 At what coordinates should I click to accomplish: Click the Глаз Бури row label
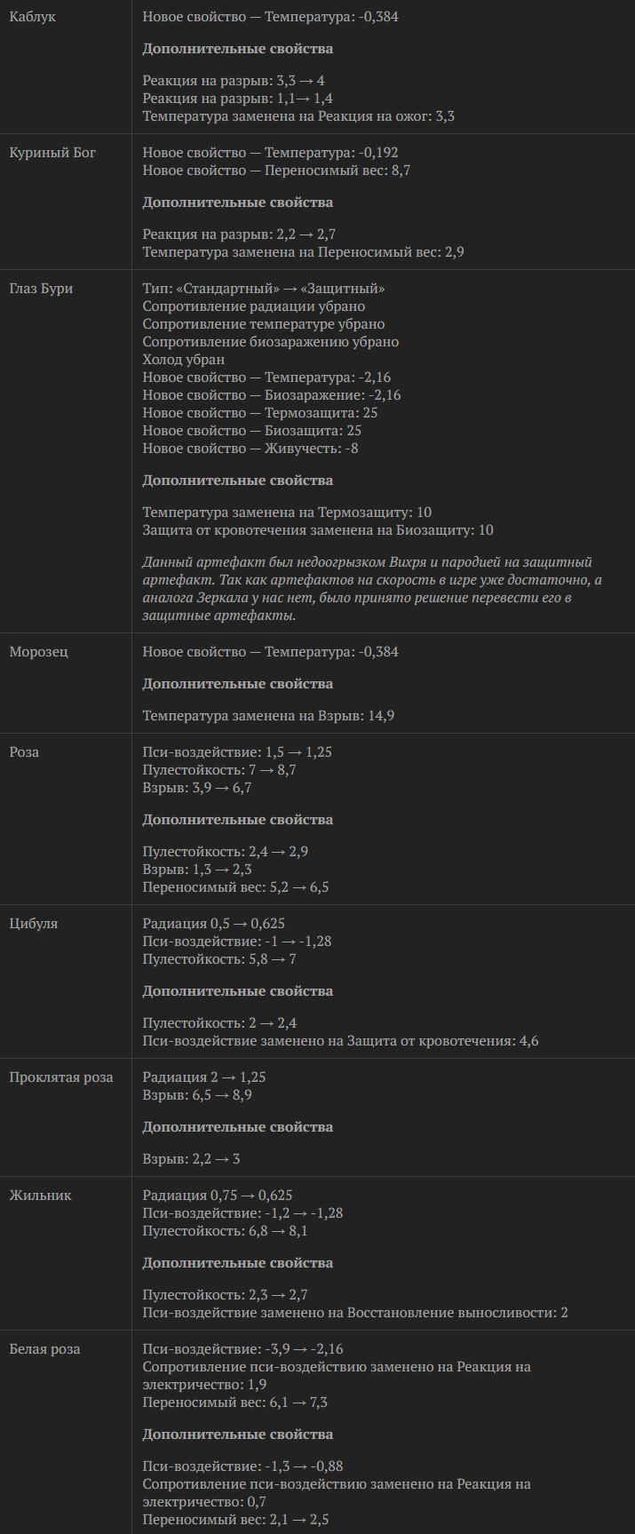click(41, 289)
